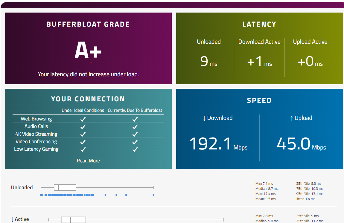The height and width of the screenshot is (223, 344).
Task: Click the 'Mean: 9.5 ms' statistic
Action: (x=265, y=199)
